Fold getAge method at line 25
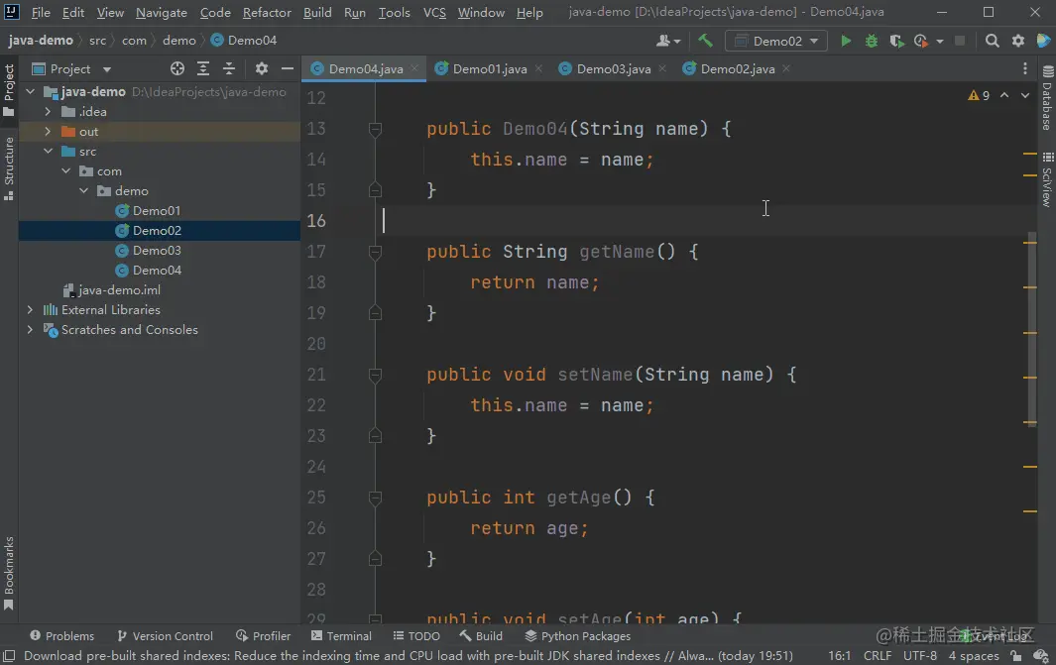The image size is (1056, 665). pyautogui.click(x=375, y=498)
